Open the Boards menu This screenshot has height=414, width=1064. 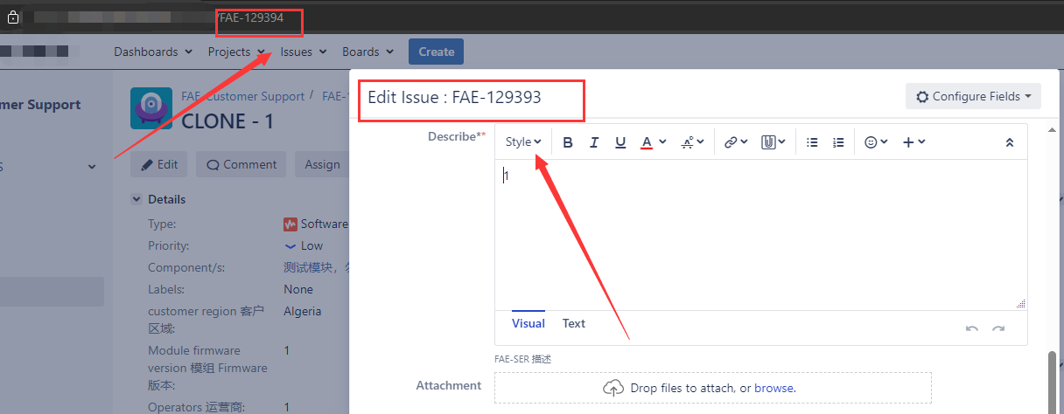pos(367,52)
